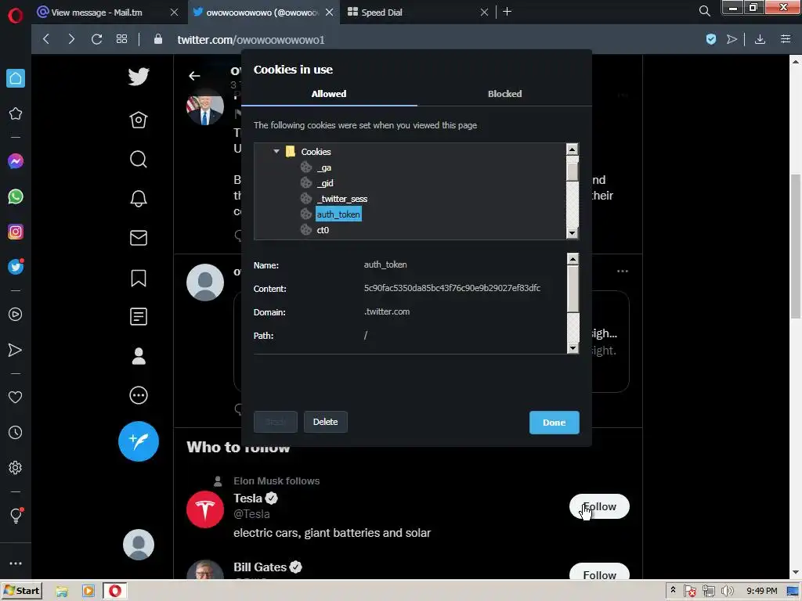Click the cookie tree scroll up arrow
Viewport: 802px width, 601px height.
[x=572, y=149]
